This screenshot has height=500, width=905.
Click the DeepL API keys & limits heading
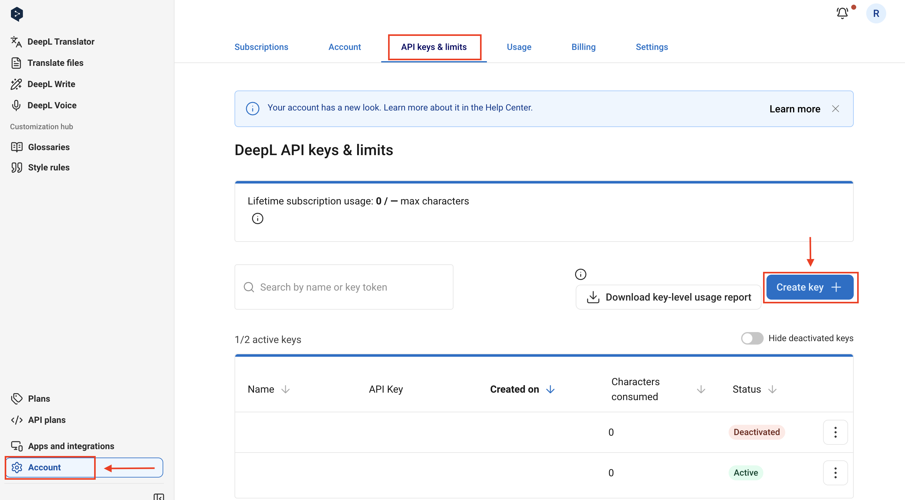pyautogui.click(x=314, y=150)
